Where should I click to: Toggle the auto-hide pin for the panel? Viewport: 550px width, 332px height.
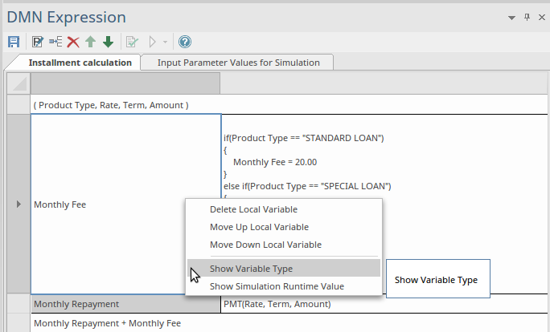click(526, 18)
